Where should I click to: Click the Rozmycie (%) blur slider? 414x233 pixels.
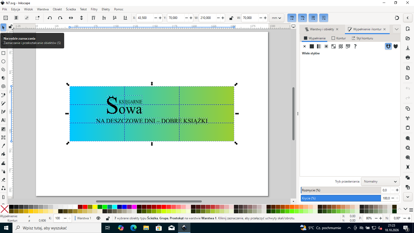(341, 190)
